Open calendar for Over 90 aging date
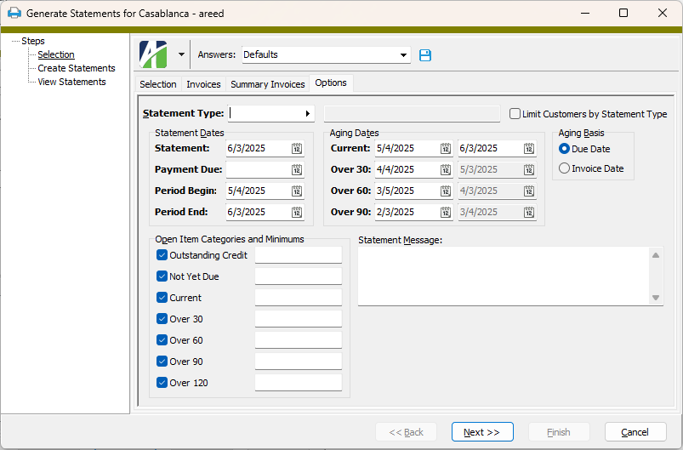This screenshot has width=683, height=450. point(446,212)
